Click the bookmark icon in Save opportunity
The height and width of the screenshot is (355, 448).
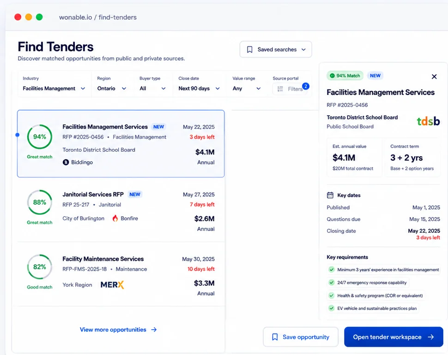275,337
